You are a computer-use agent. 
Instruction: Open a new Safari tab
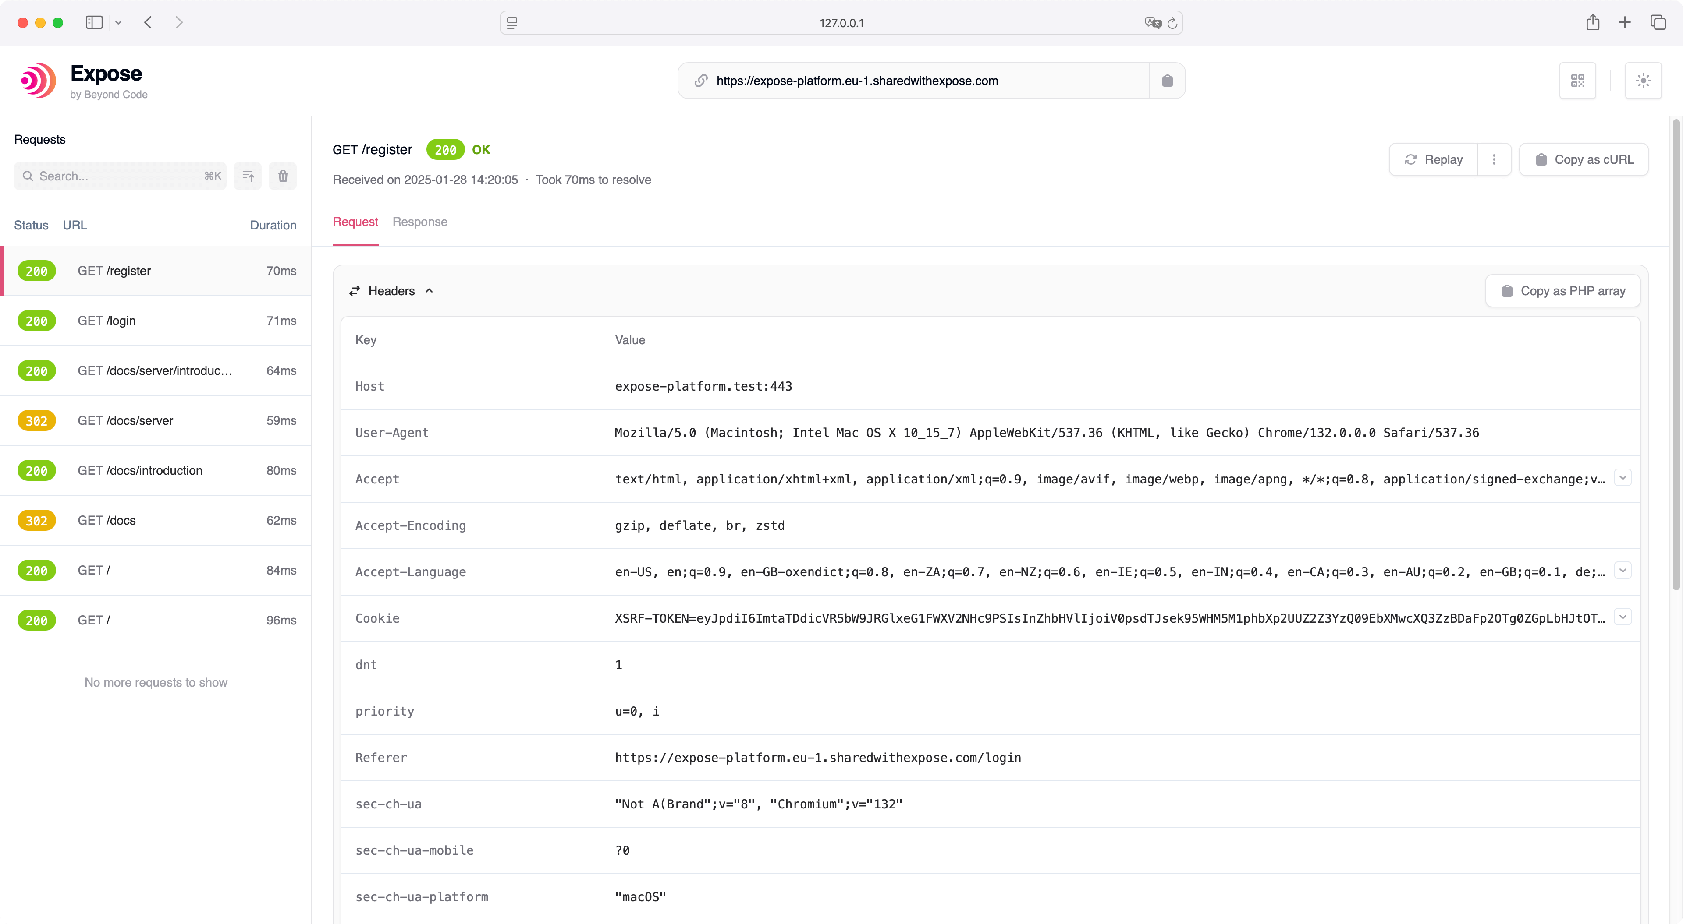[x=1625, y=23]
